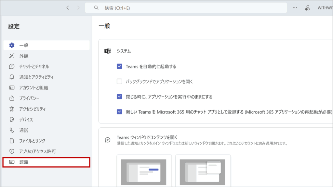Select the 一般 settings category
Viewport: 333px width, 187px height.
(47, 45)
